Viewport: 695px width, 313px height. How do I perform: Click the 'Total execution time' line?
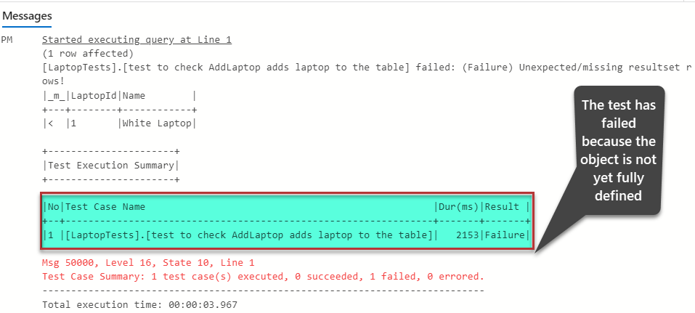[x=139, y=304]
